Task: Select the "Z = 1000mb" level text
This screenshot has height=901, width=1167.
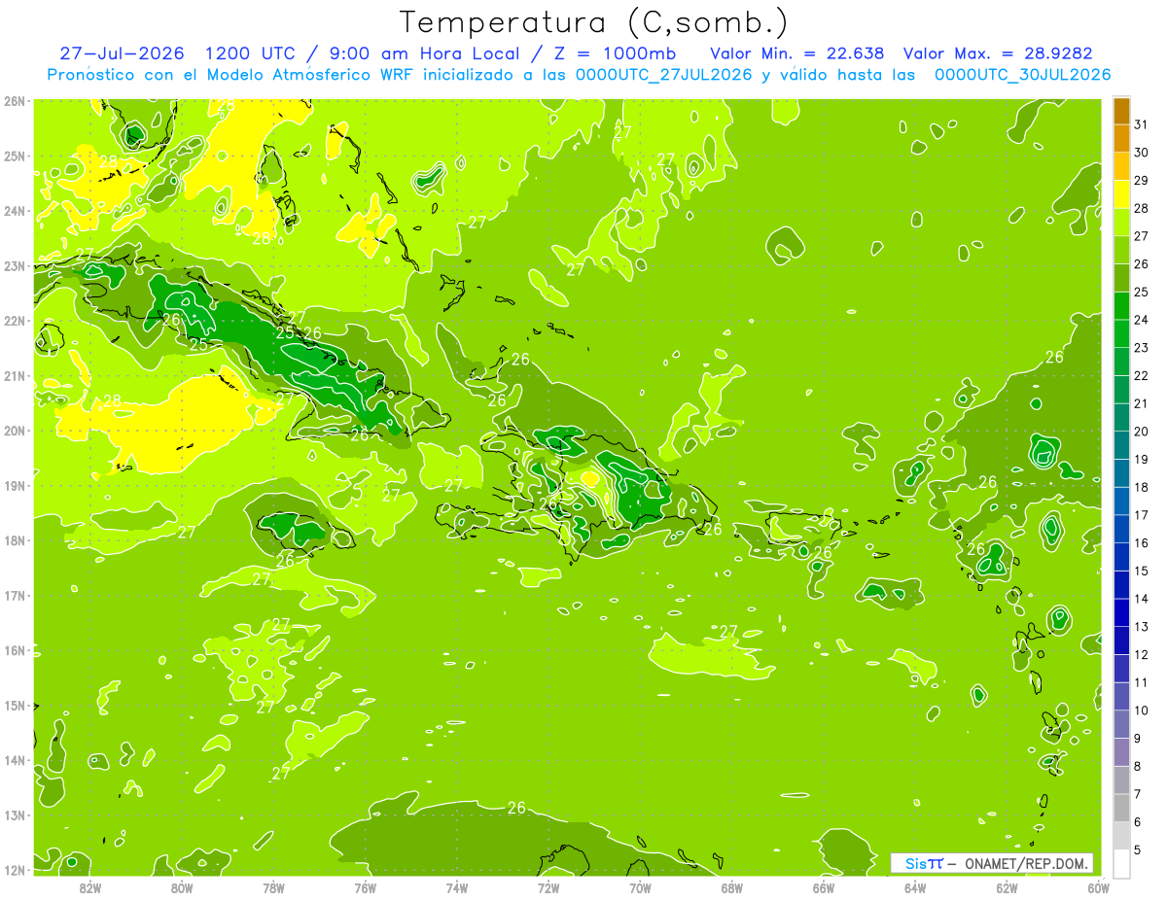Action: (x=616, y=53)
